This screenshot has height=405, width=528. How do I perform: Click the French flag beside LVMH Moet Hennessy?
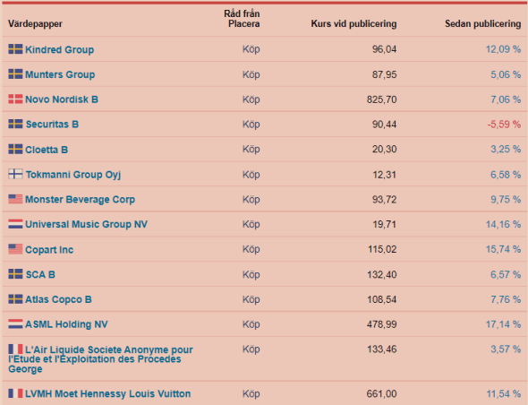(15, 393)
